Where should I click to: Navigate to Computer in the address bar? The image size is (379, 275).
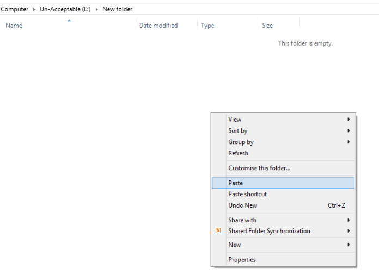pos(15,9)
